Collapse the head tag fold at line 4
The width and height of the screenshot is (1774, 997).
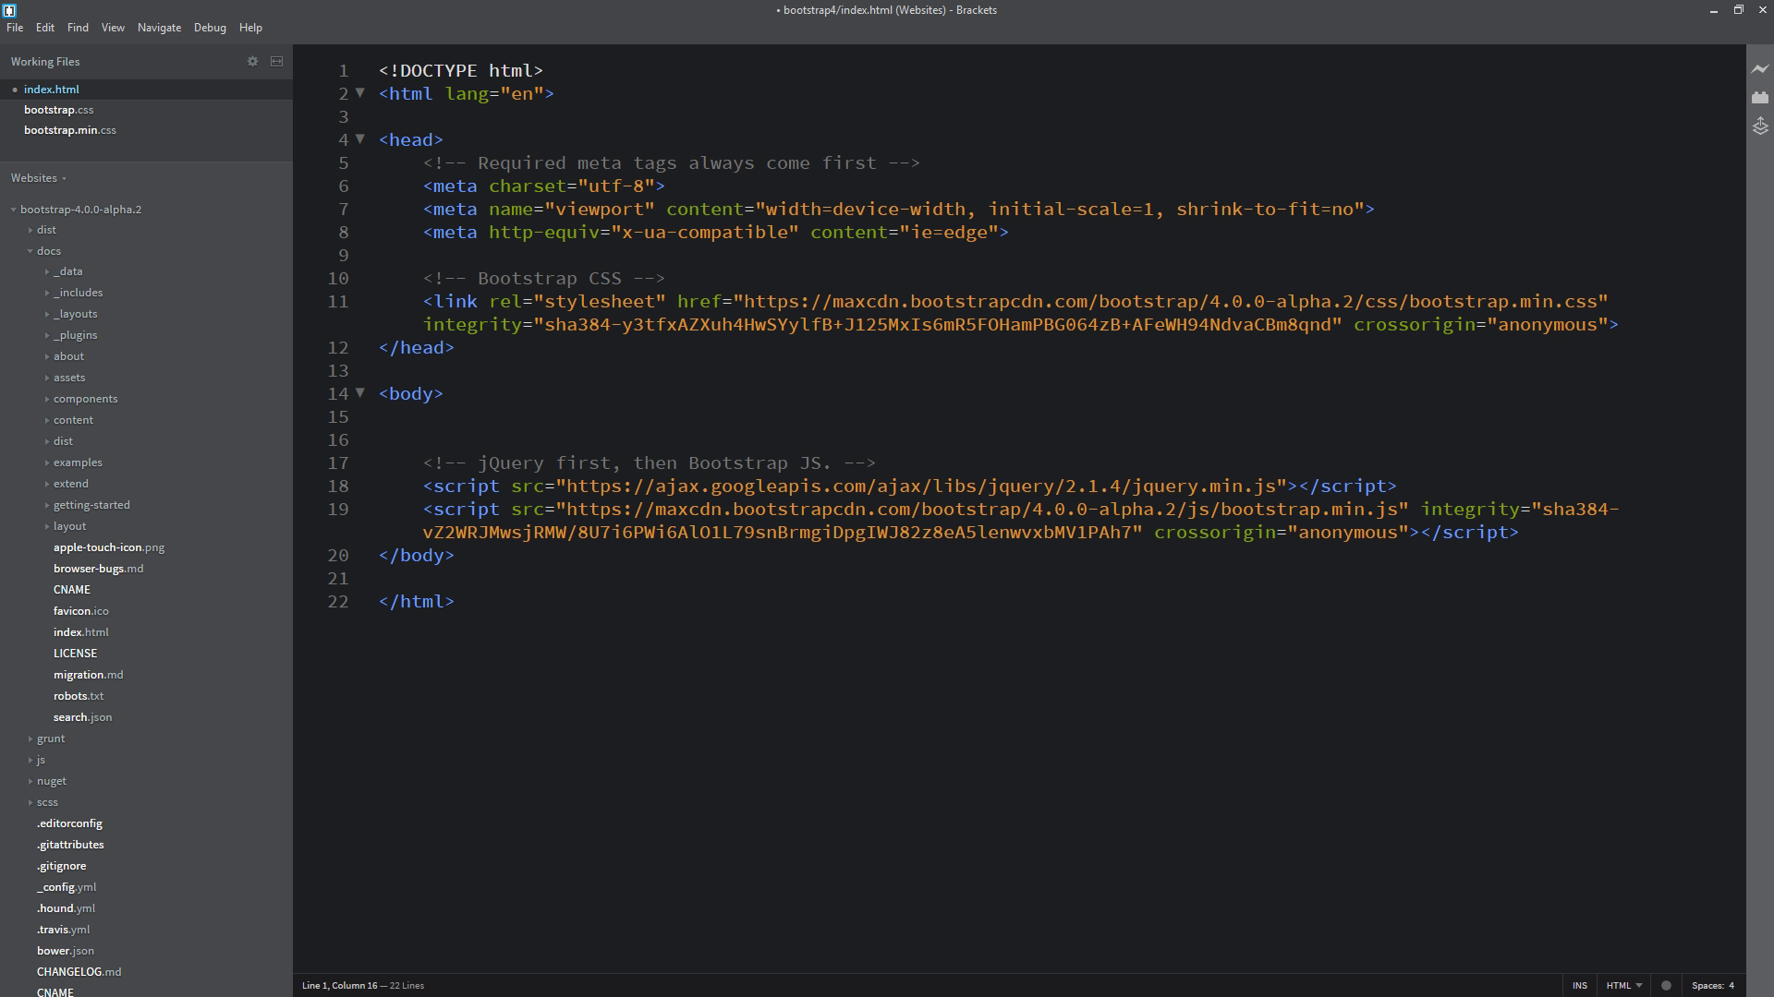(360, 138)
